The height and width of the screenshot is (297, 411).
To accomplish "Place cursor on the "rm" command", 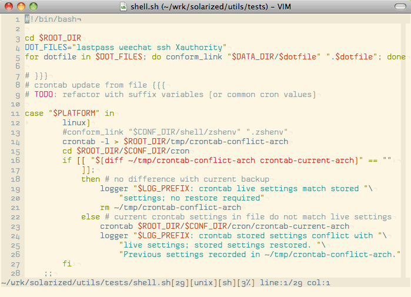I will [x=105, y=208].
